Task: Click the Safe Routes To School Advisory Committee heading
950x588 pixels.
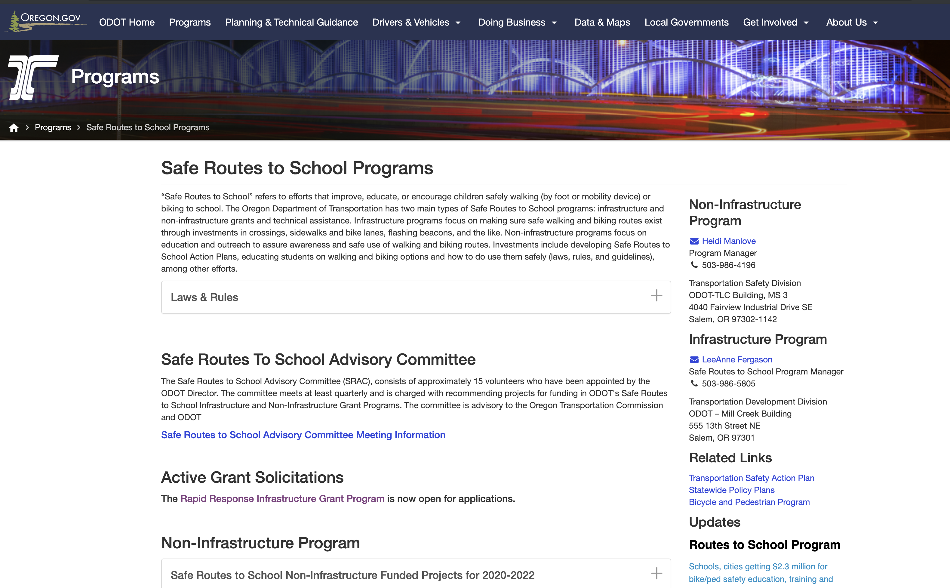Action: pos(318,359)
